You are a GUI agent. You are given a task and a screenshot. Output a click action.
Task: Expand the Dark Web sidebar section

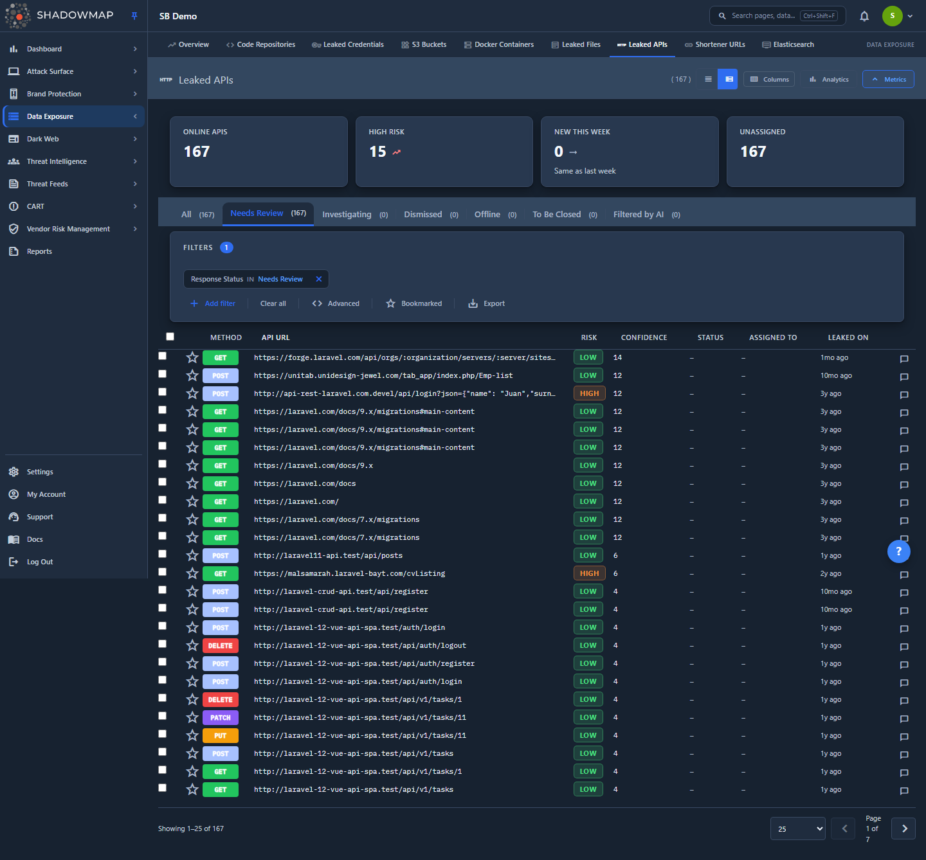[73, 139]
